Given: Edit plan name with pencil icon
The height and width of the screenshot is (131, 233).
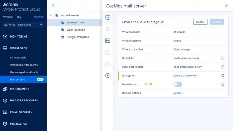Looking at the screenshot, I should click(162, 22).
